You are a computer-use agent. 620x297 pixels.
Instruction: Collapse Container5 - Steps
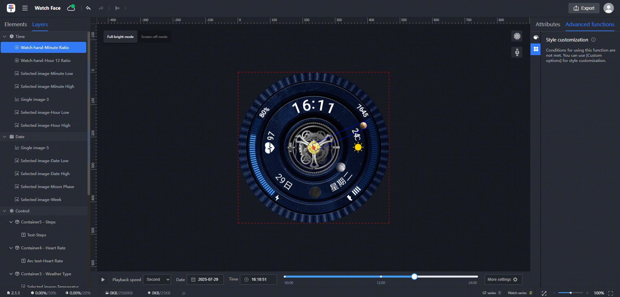[11, 222]
